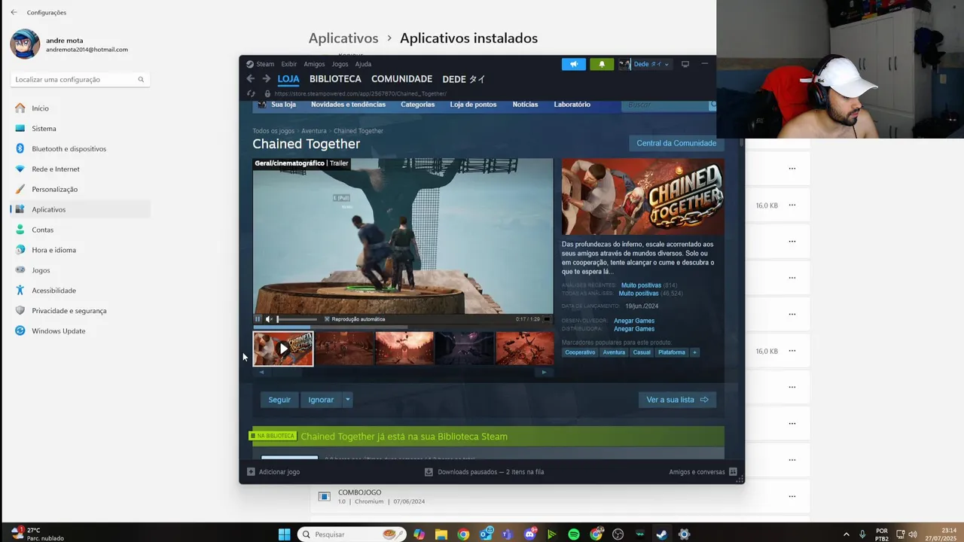This screenshot has width=964, height=542.
Task: Mute the trailer audio
Action: click(x=269, y=319)
